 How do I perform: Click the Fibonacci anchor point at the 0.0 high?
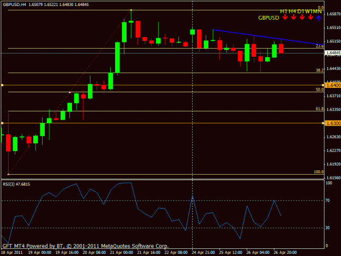click(131, 10)
